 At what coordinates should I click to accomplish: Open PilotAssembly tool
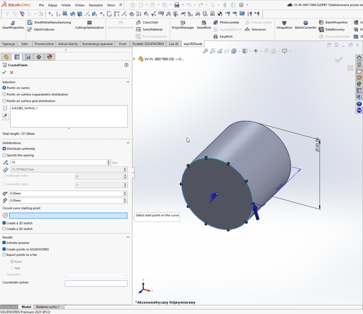click(226, 22)
